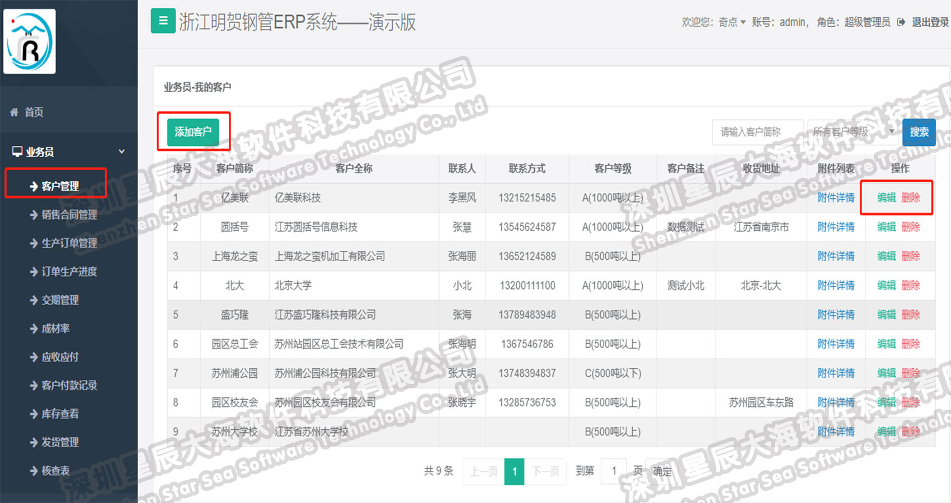Click 删除 for the 圆括号 row
Viewport: 951px width, 503px height.
pos(911,227)
